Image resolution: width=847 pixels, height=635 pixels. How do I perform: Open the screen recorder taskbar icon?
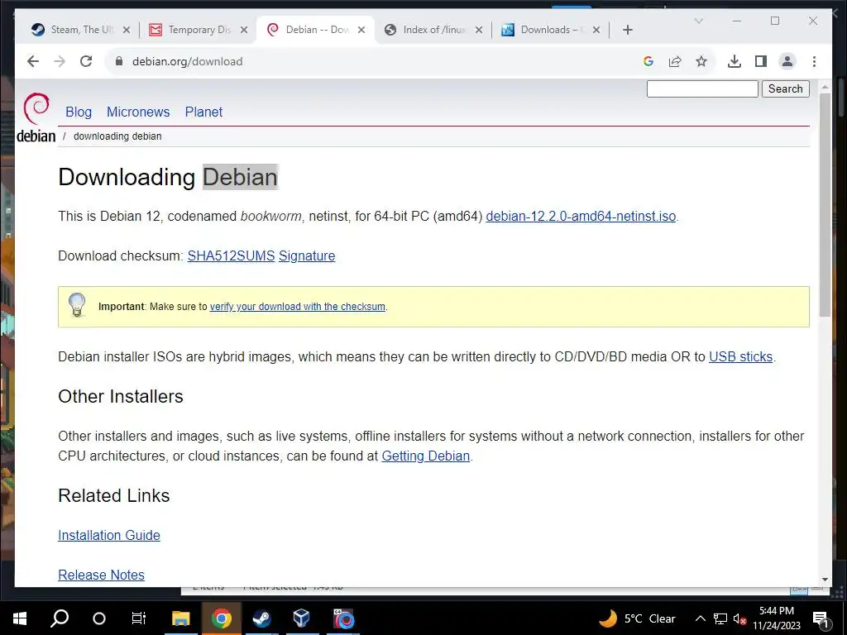pos(343,618)
